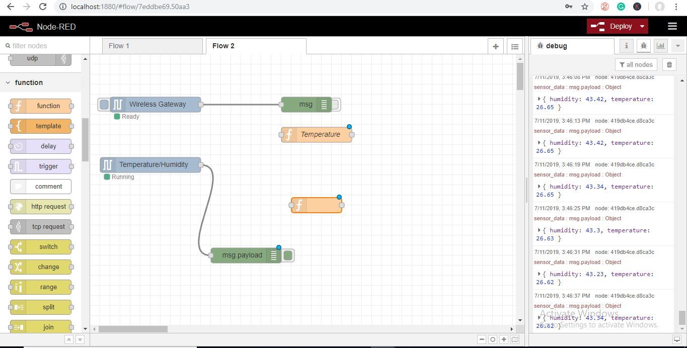This screenshot has width=687, height=348.
Task: Expand the 3:46:19 PM debug object
Action: [539, 187]
